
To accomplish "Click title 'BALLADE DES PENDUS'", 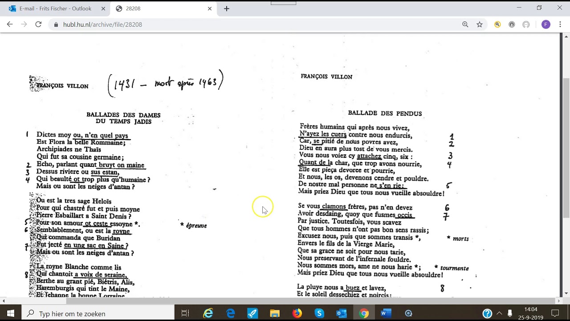I will (385, 113).
